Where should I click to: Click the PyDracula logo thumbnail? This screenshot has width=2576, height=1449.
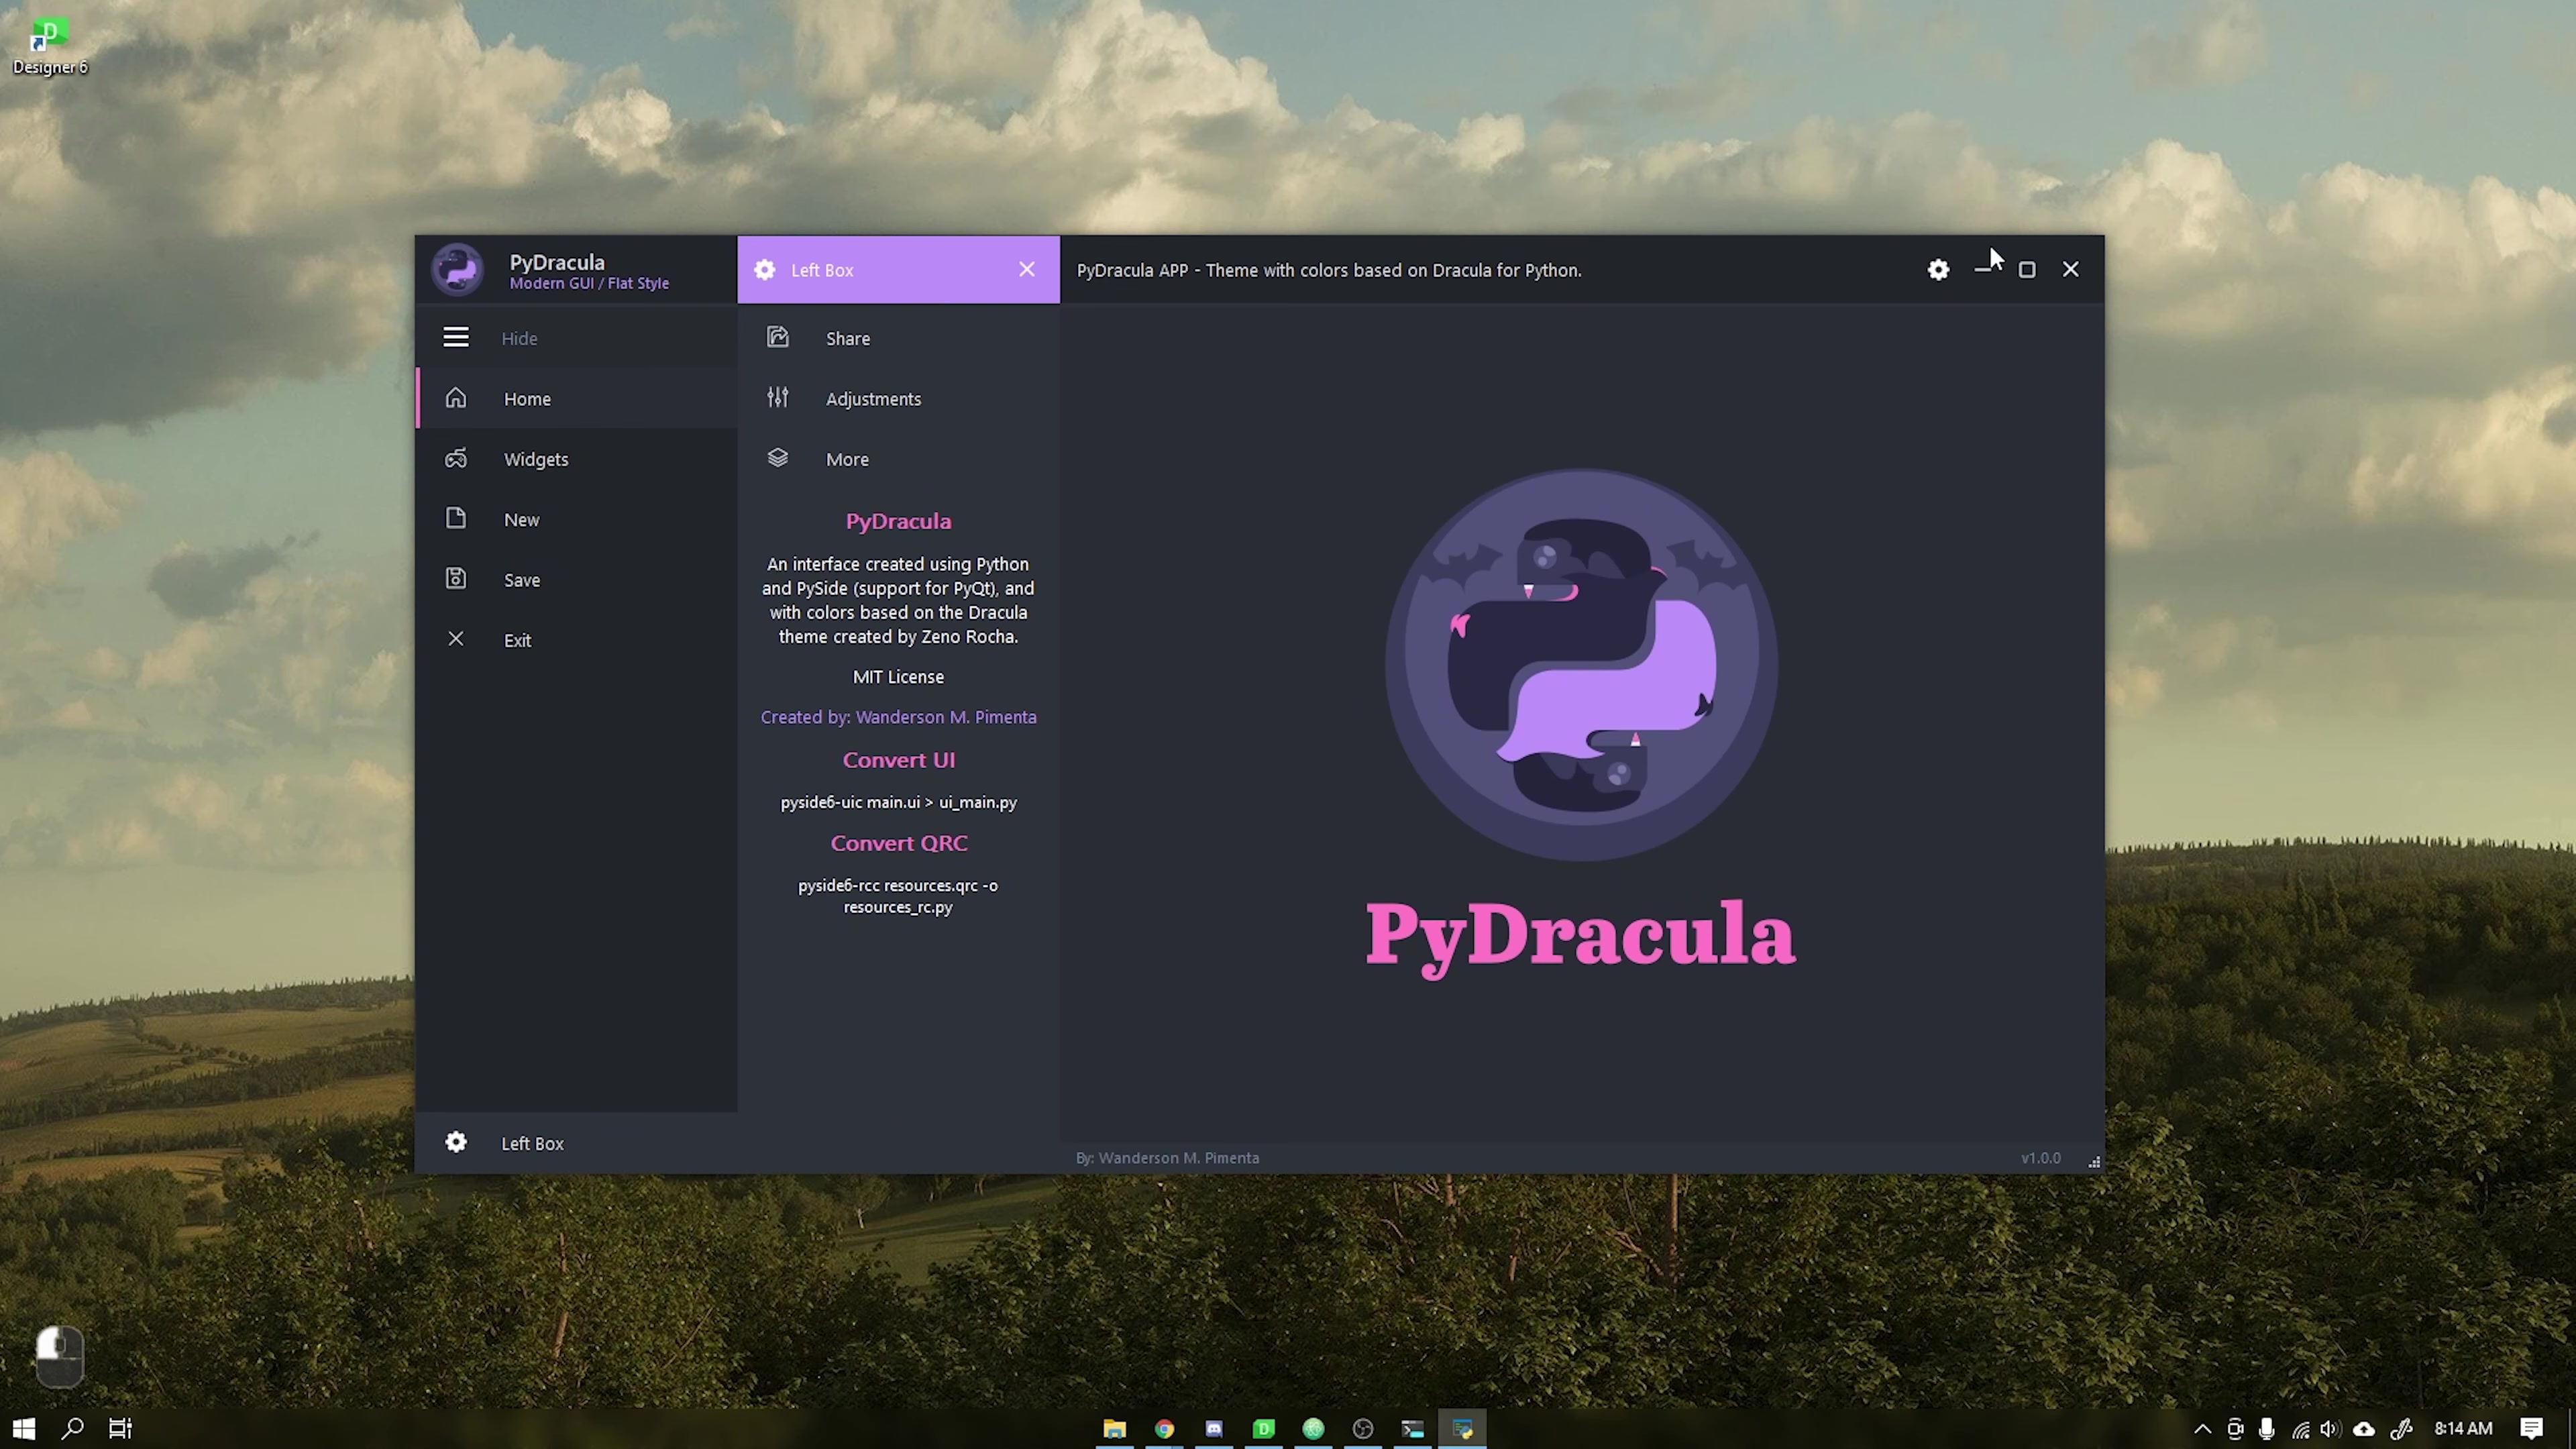coord(456,269)
